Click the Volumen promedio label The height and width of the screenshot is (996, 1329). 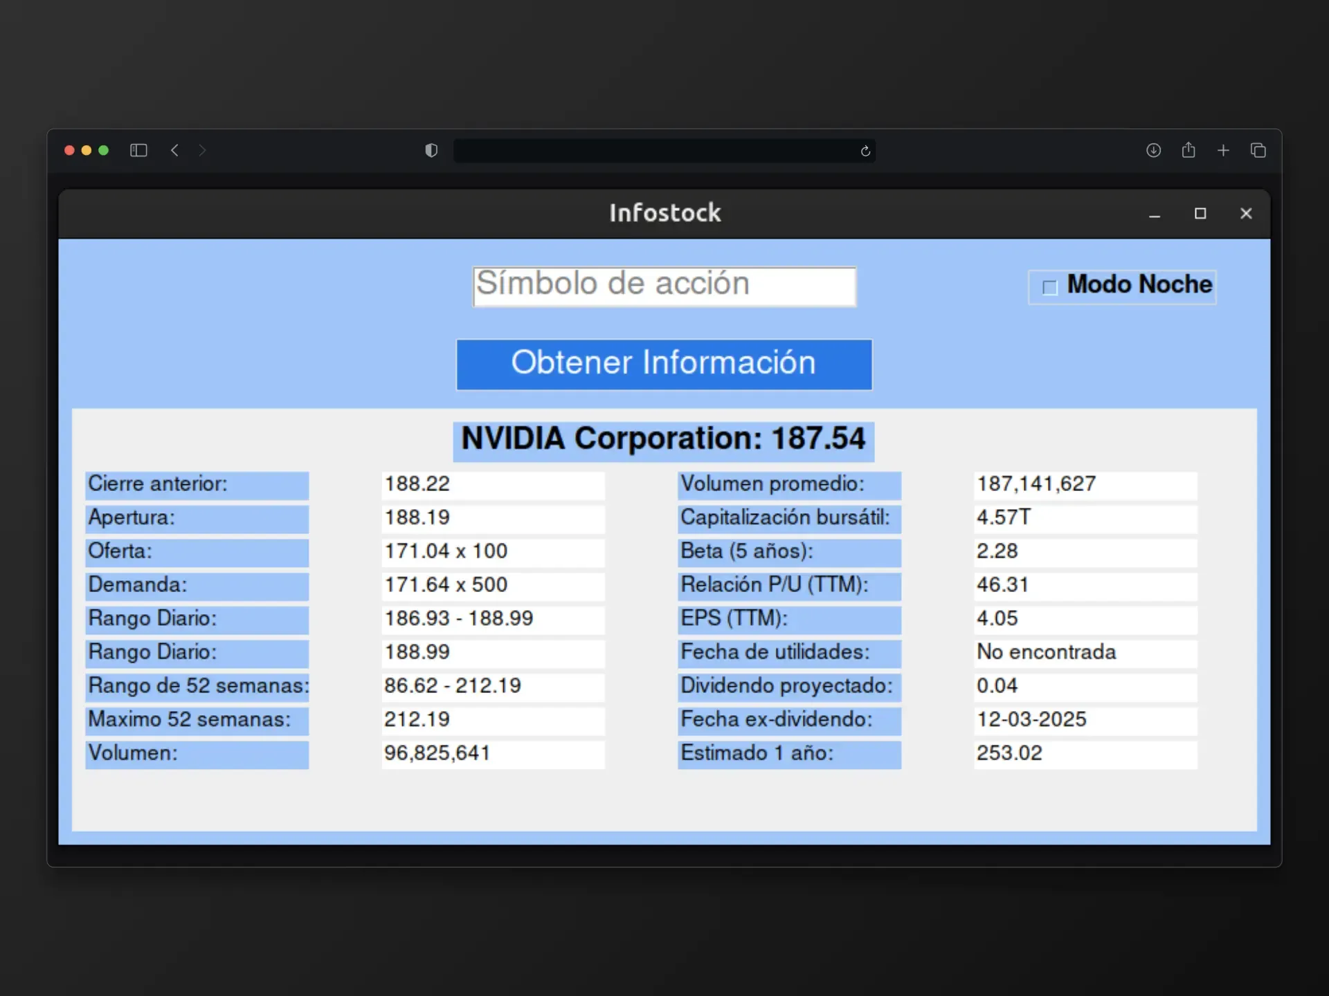tap(789, 485)
